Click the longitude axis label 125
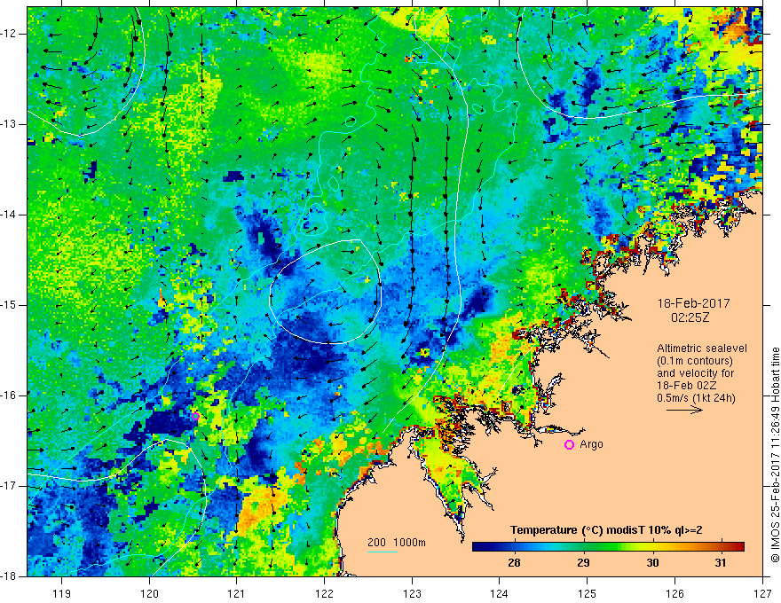Viewport: 781px width, 603px height. (x=588, y=593)
